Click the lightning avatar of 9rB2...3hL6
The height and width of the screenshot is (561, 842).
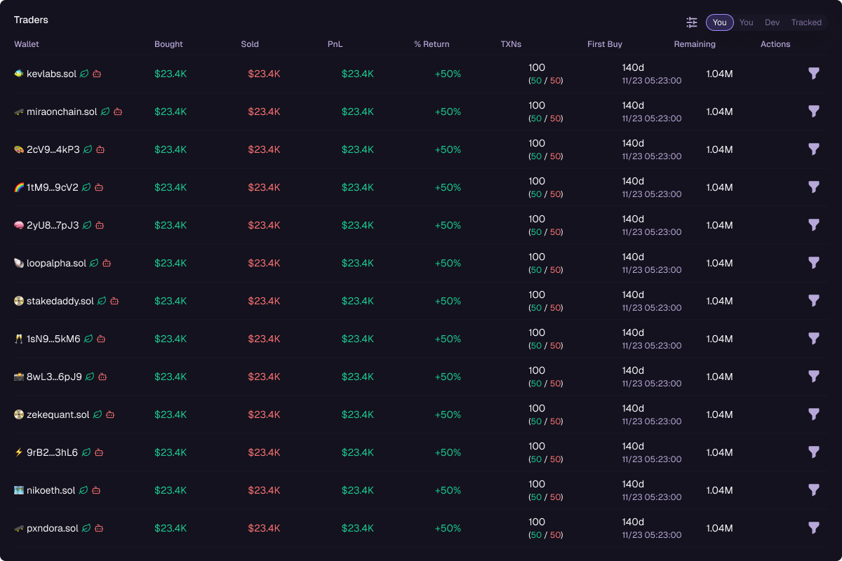tap(19, 452)
